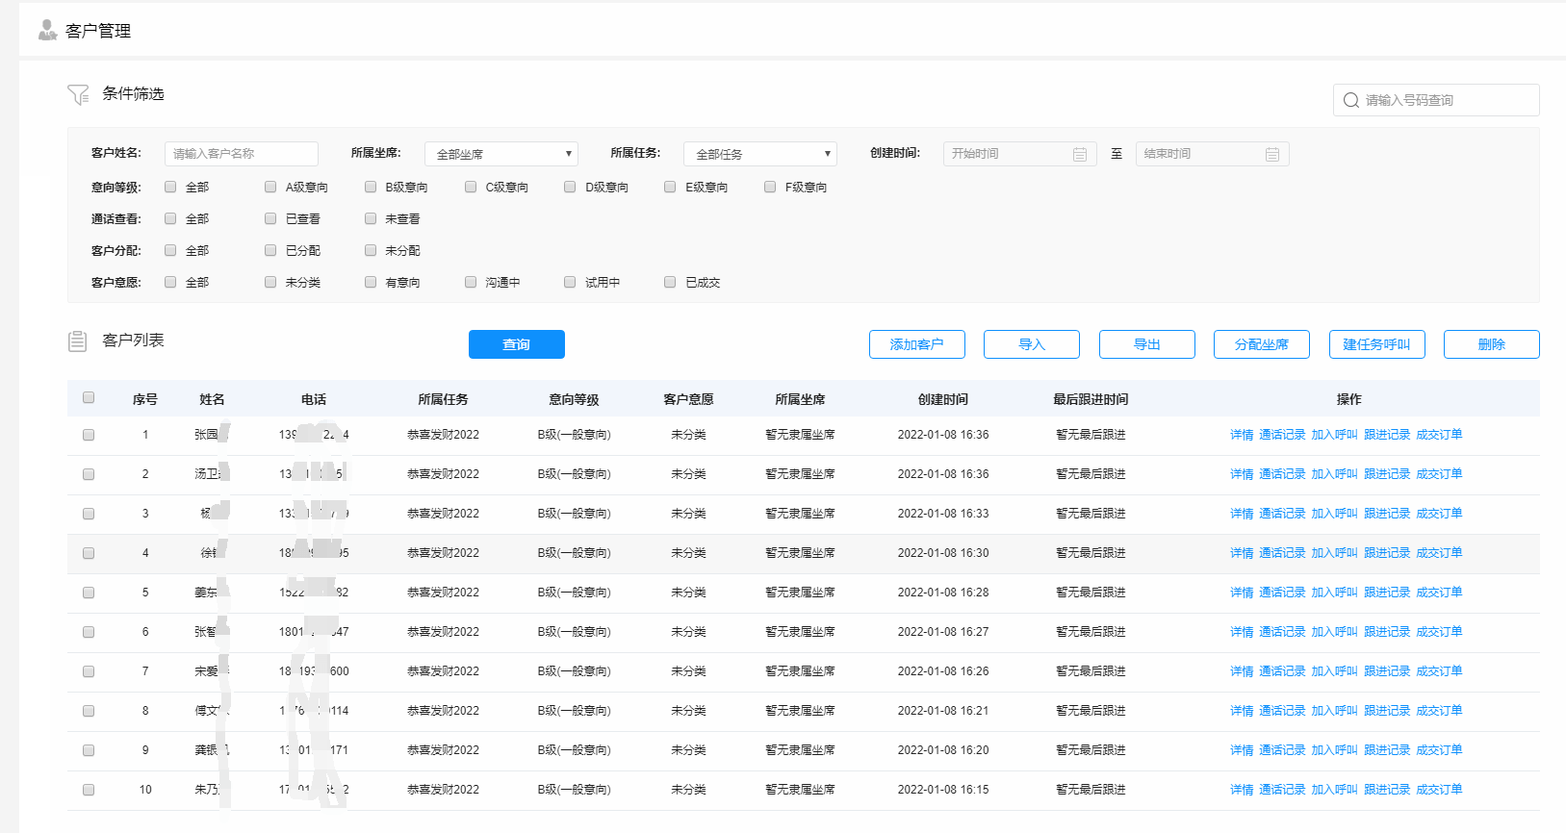Check 全部 in the 通话查看 row

pos(170,218)
